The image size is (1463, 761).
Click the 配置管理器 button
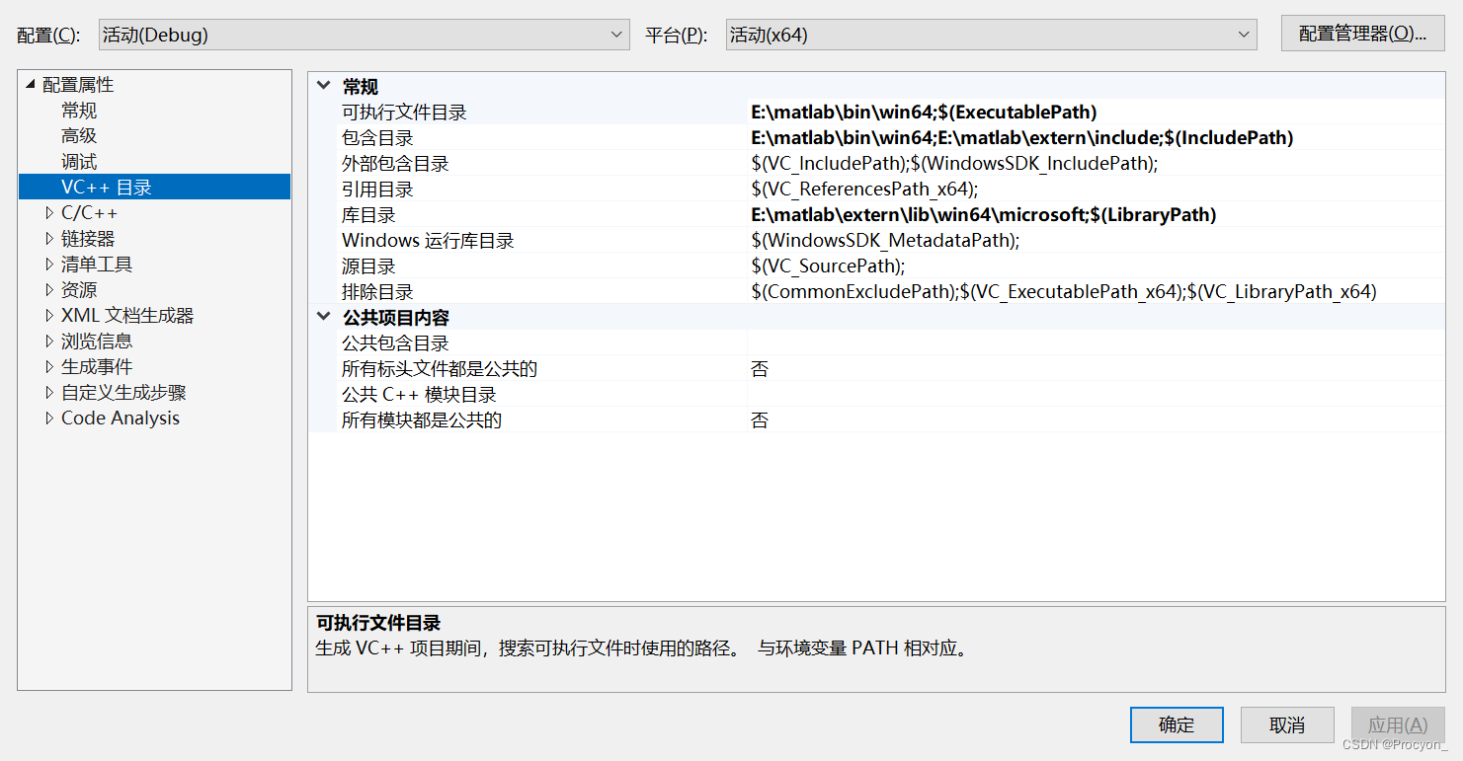[x=1361, y=34]
